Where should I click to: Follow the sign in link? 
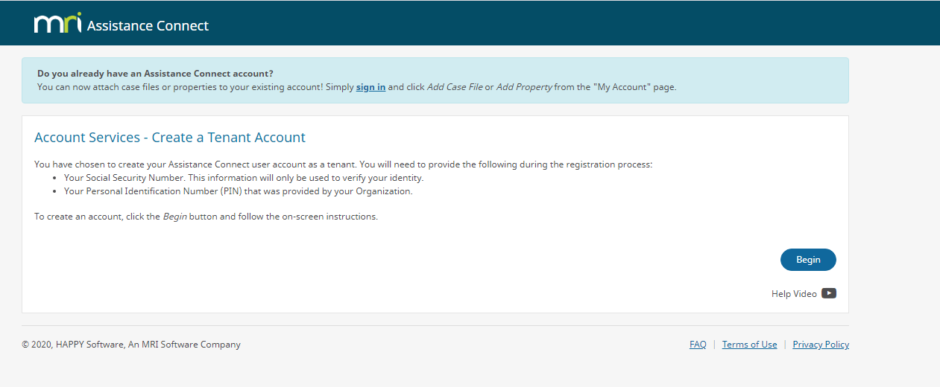[370, 87]
